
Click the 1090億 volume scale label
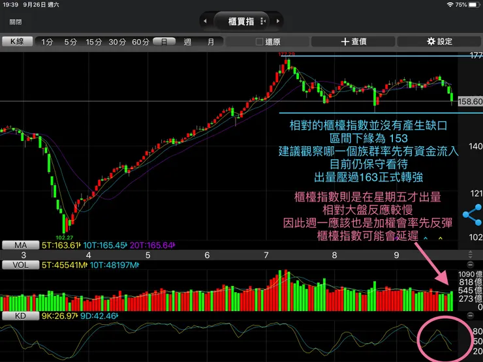[x=471, y=274]
